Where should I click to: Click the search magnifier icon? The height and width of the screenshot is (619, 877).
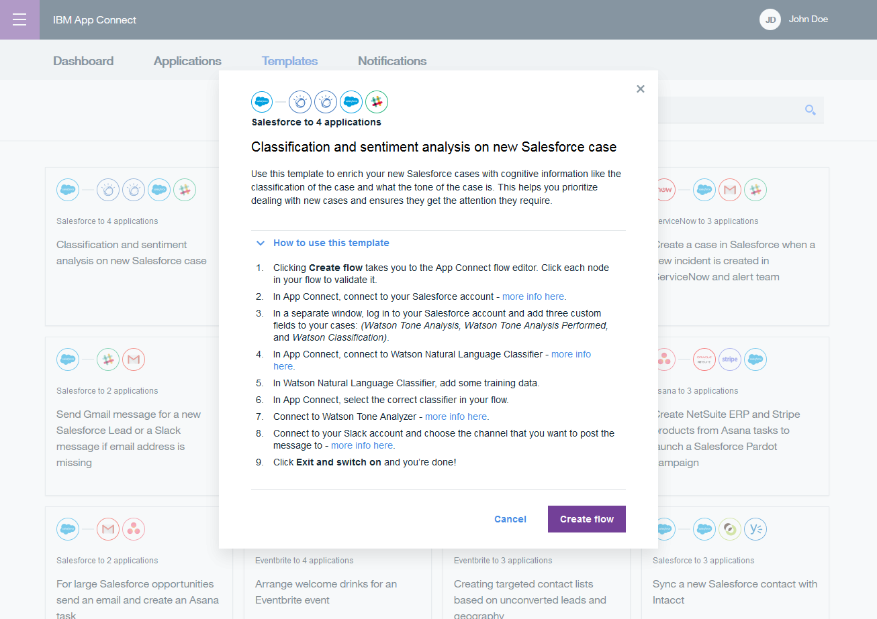coord(811,110)
